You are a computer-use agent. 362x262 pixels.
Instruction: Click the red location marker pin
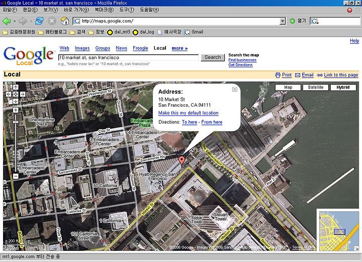coord(182,161)
